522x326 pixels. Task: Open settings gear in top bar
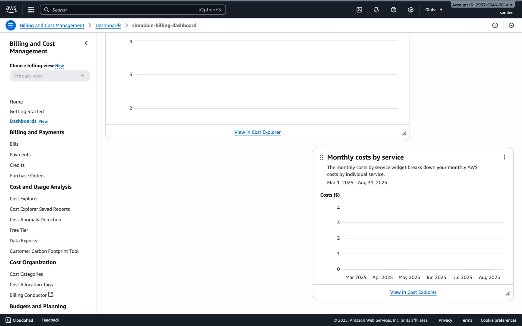click(411, 10)
